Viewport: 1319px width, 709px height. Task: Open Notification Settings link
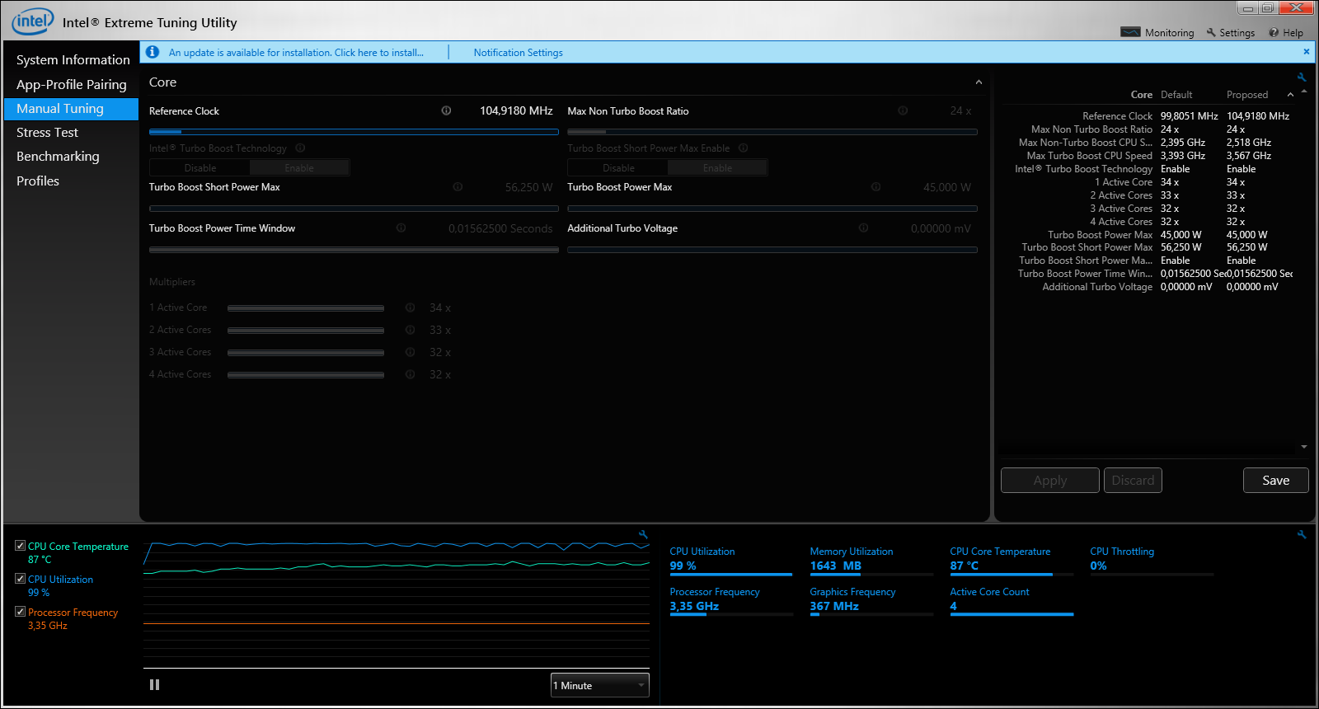pyautogui.click(x=518, y=53)
